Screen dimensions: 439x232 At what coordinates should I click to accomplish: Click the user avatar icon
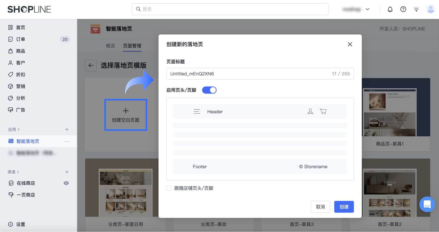click(430, 9)
